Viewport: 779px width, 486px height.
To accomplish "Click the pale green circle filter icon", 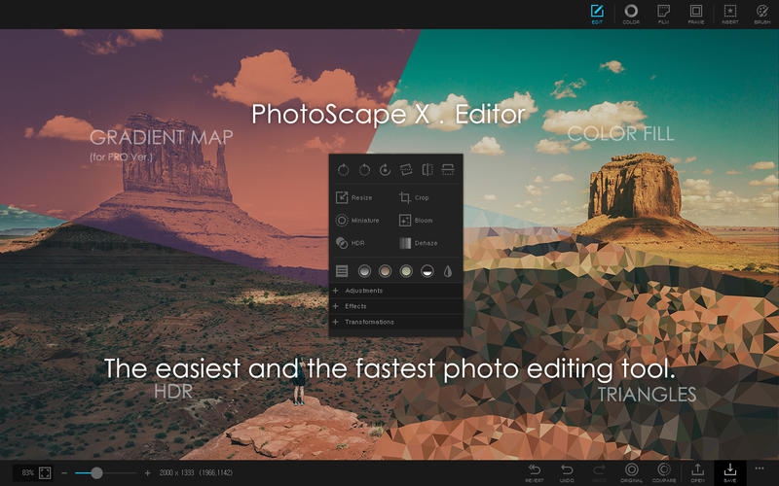I will [406, 271].
